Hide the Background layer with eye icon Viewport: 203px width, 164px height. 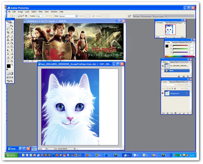pyautogui.click(x=163, y=93)
